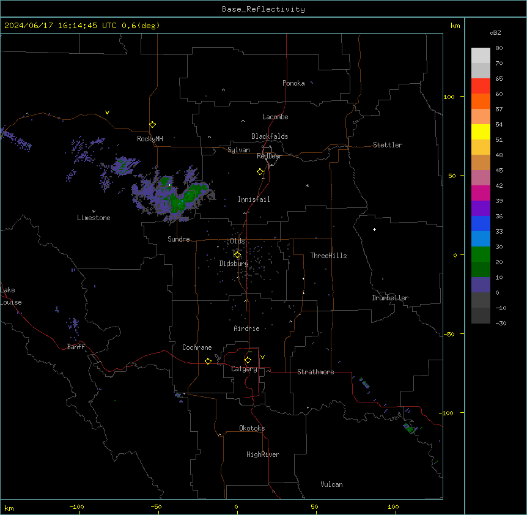527x515 pixels.
Task: Click the HighRiver town label
Action: point(263,454)
